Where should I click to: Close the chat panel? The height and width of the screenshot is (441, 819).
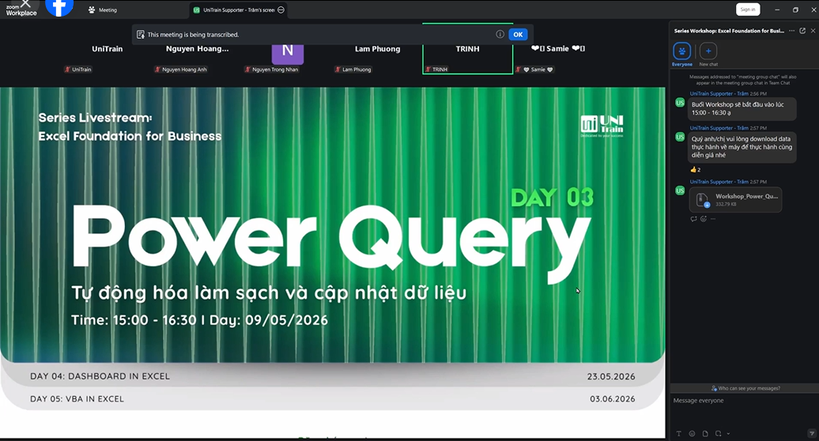[813, 31]
